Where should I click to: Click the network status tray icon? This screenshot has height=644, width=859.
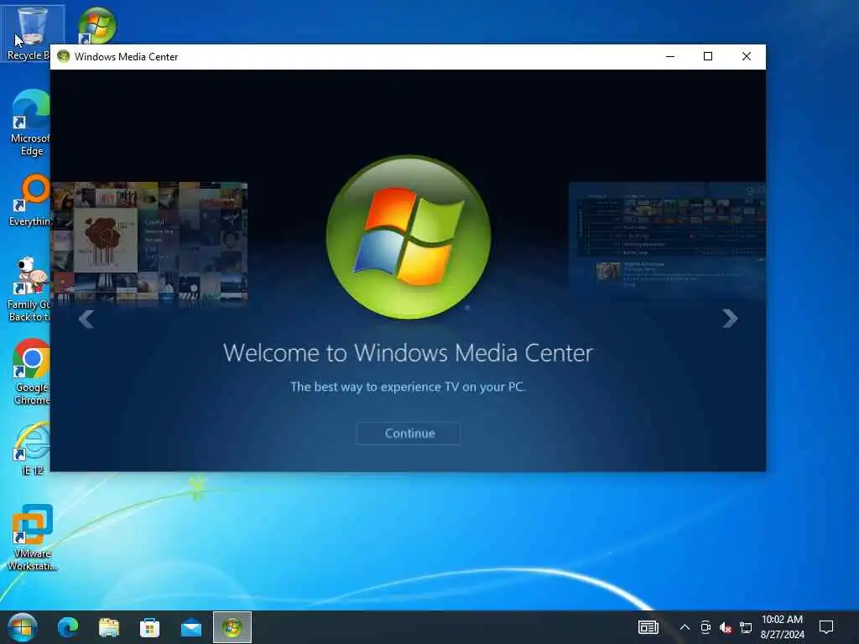[745, 627]
